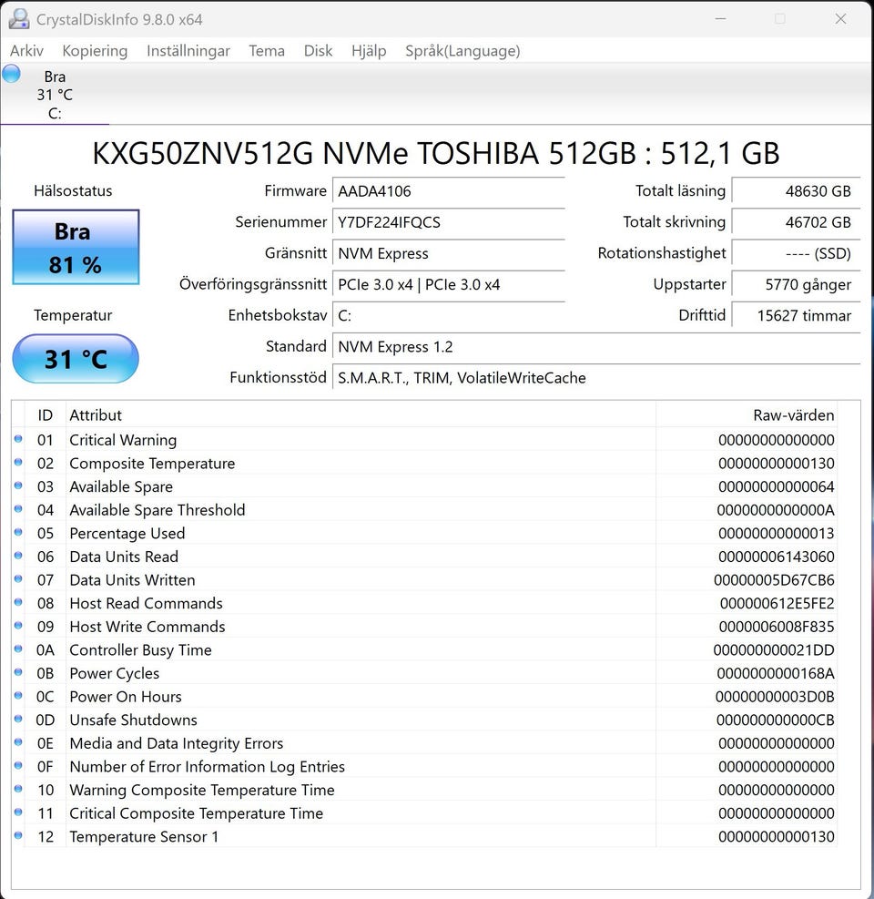Click the status dot beside Critical Warning
The width and height of the screenshot is (874, 899).
[x=18, y=440]
